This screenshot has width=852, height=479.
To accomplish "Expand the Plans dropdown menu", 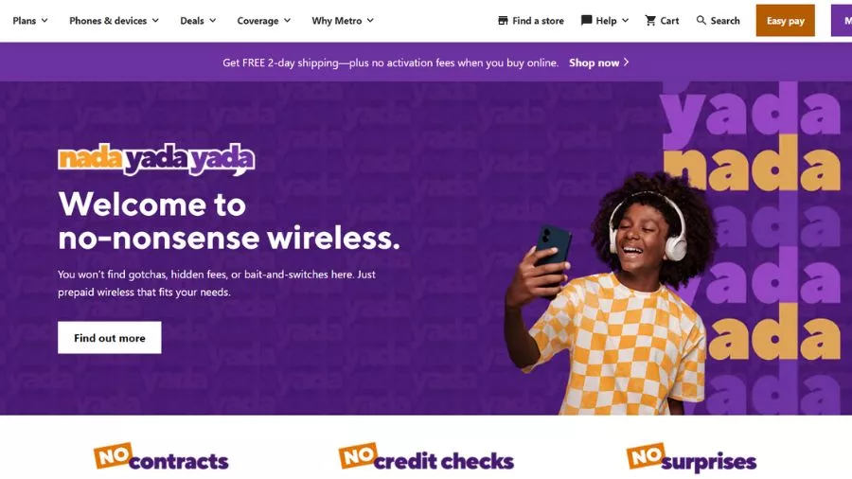I will (30, 21).
